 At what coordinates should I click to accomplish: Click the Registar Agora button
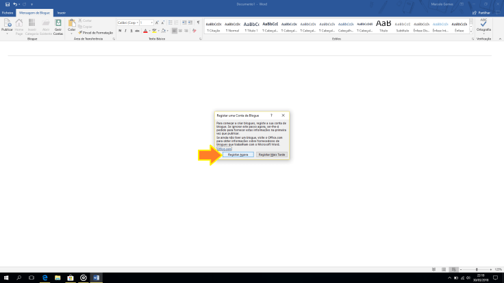[238, 154]
